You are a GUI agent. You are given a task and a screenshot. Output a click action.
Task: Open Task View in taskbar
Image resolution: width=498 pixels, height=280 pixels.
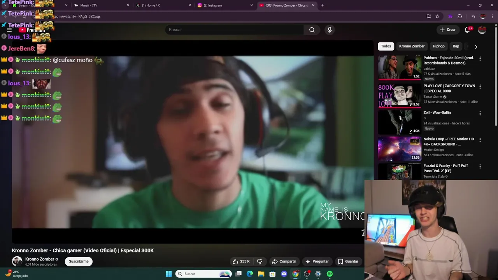(238, 274)
